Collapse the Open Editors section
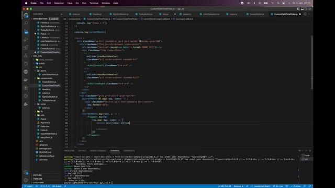335x188 pixels. pyautogui.click(x=46, y=19)
